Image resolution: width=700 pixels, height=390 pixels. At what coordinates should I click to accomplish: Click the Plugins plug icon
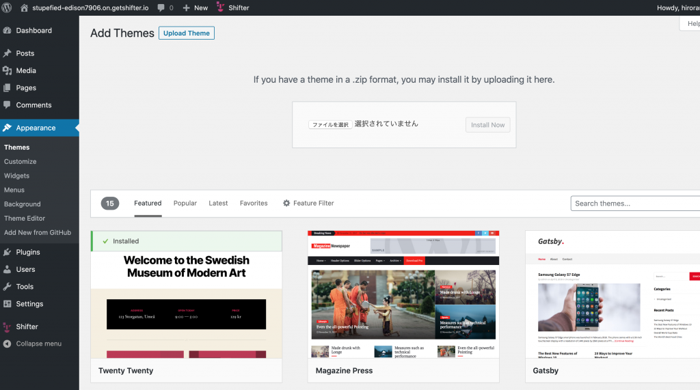pyautogui.click(x=7, y=252)
